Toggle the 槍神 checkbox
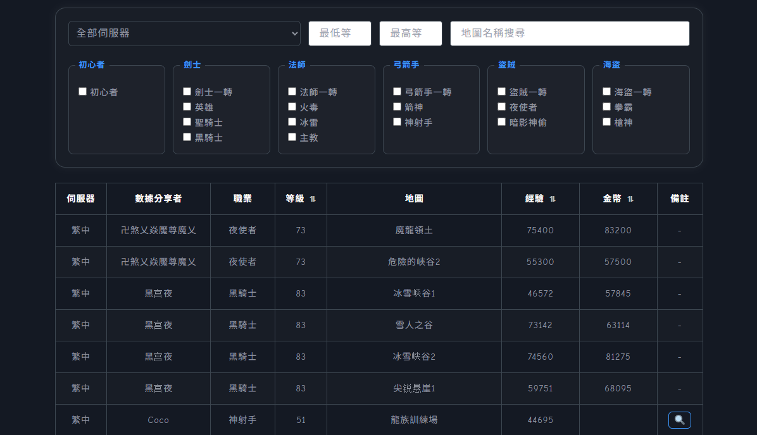This screenshot has height=435, width=757. 607,122
